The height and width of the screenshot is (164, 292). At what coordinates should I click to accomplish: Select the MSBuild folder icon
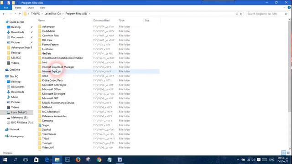(40, 107)
